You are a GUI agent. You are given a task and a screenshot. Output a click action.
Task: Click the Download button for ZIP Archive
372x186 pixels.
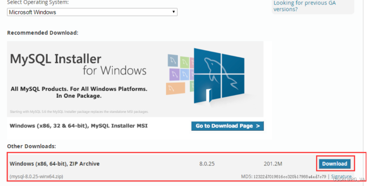coord(334,164)
